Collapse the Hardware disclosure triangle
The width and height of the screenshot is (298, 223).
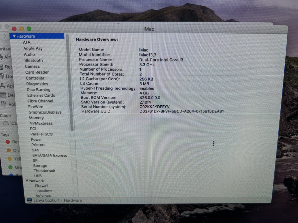(x=14, y=36)
